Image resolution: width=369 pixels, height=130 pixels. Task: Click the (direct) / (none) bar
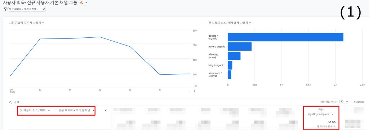(x=234, y=56)
